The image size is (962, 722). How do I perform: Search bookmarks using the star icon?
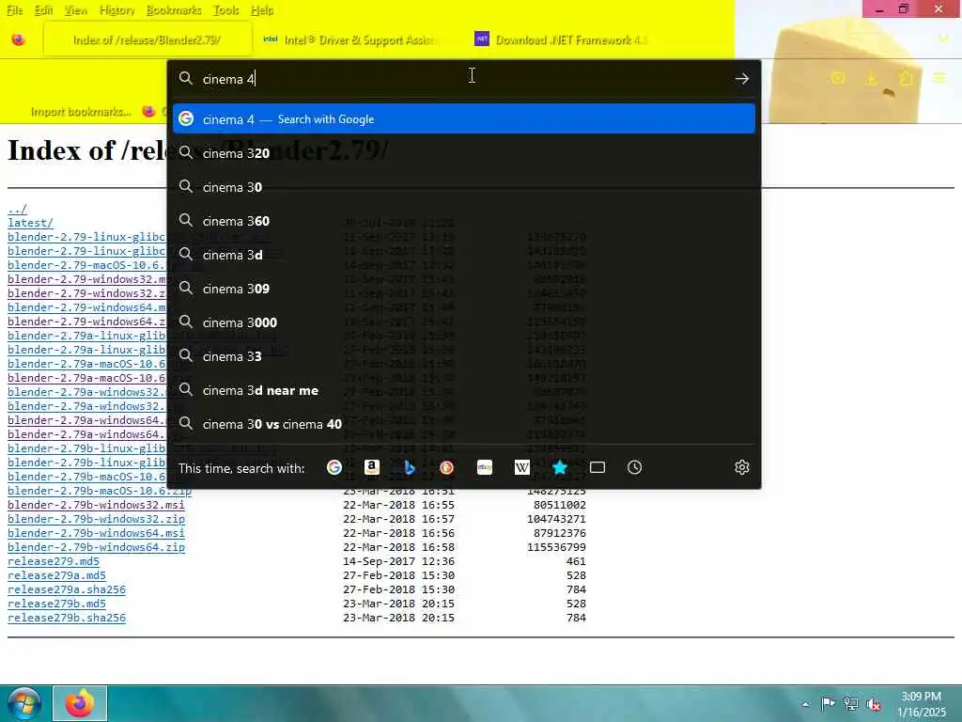(560, 468)
